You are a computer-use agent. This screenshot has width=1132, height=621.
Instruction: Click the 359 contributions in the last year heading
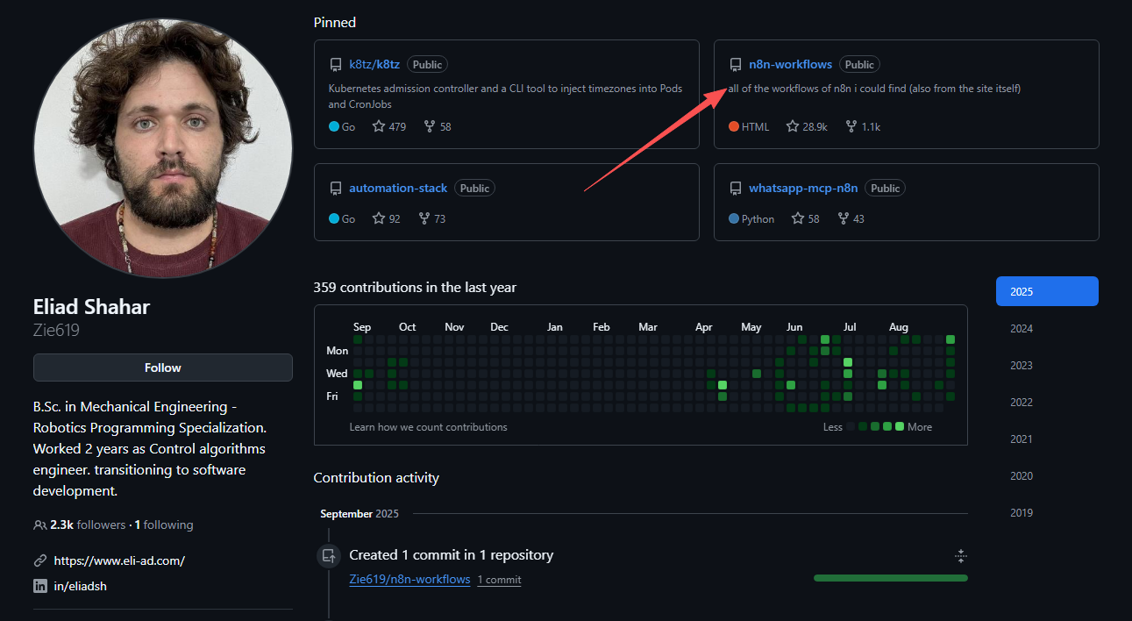coord(415,287)
